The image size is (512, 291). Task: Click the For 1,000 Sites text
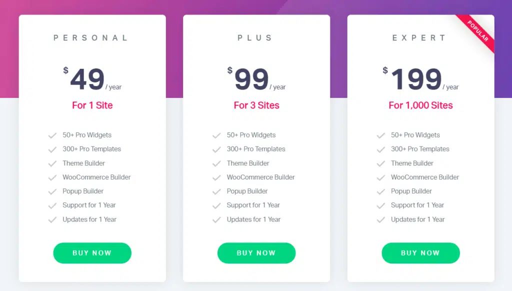pos(420,105)
